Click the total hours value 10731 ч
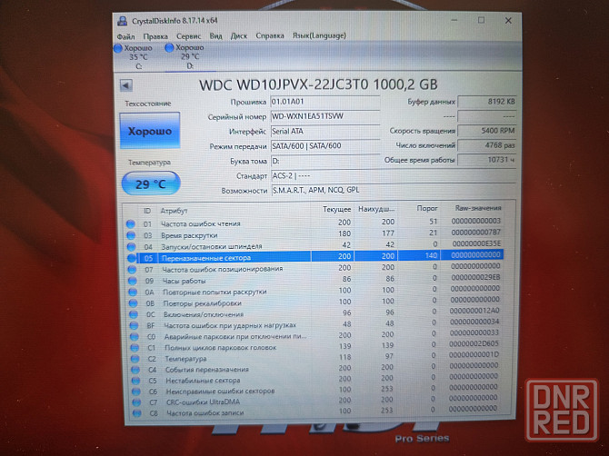 click(x=487, y=160)
